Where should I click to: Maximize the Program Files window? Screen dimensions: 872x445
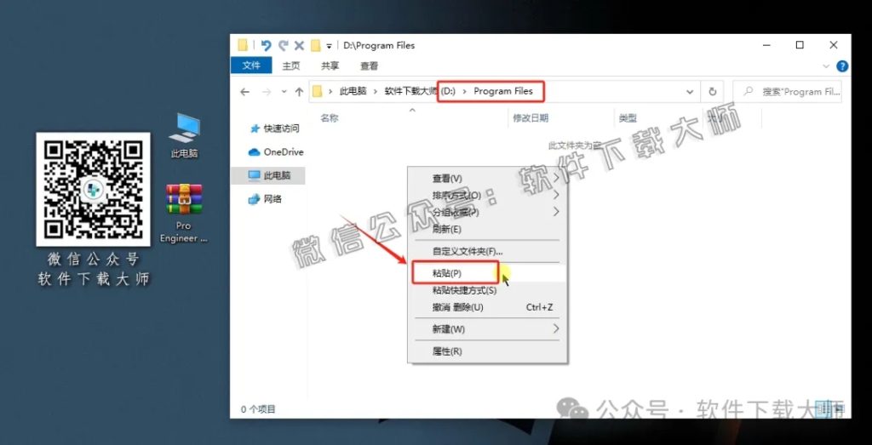click(x=800, y=46)
